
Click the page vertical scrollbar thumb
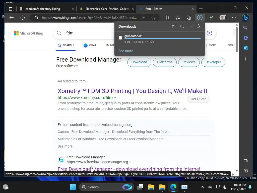click(x=237, y=39)
